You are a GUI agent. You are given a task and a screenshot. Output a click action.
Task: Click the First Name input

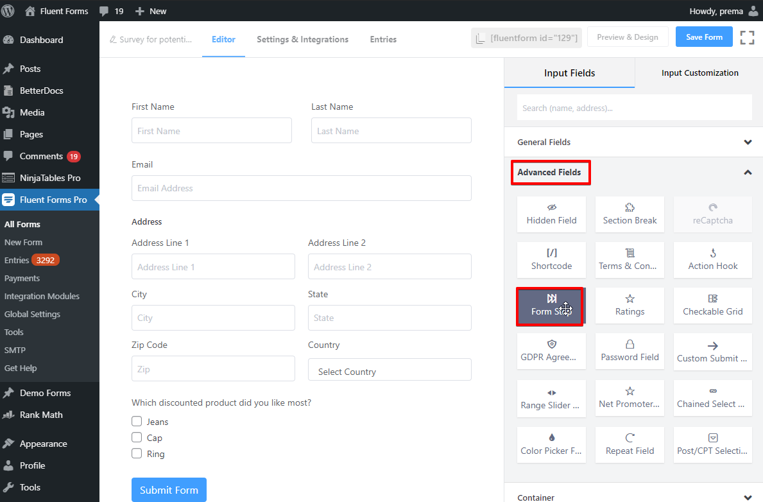pos(212,130)
